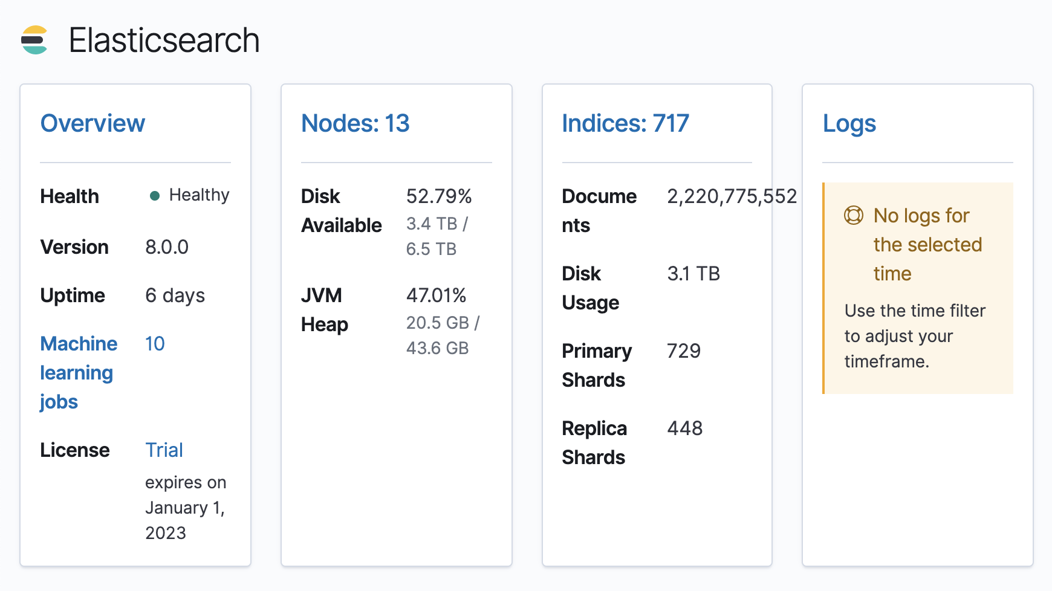Click the Disk Usage label
The height and width of the screenshot is (591, 1052).
click(x=591, y=288)
